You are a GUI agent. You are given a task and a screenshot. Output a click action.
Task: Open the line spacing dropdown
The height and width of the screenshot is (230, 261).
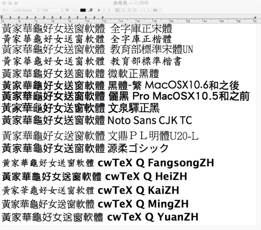145,10
